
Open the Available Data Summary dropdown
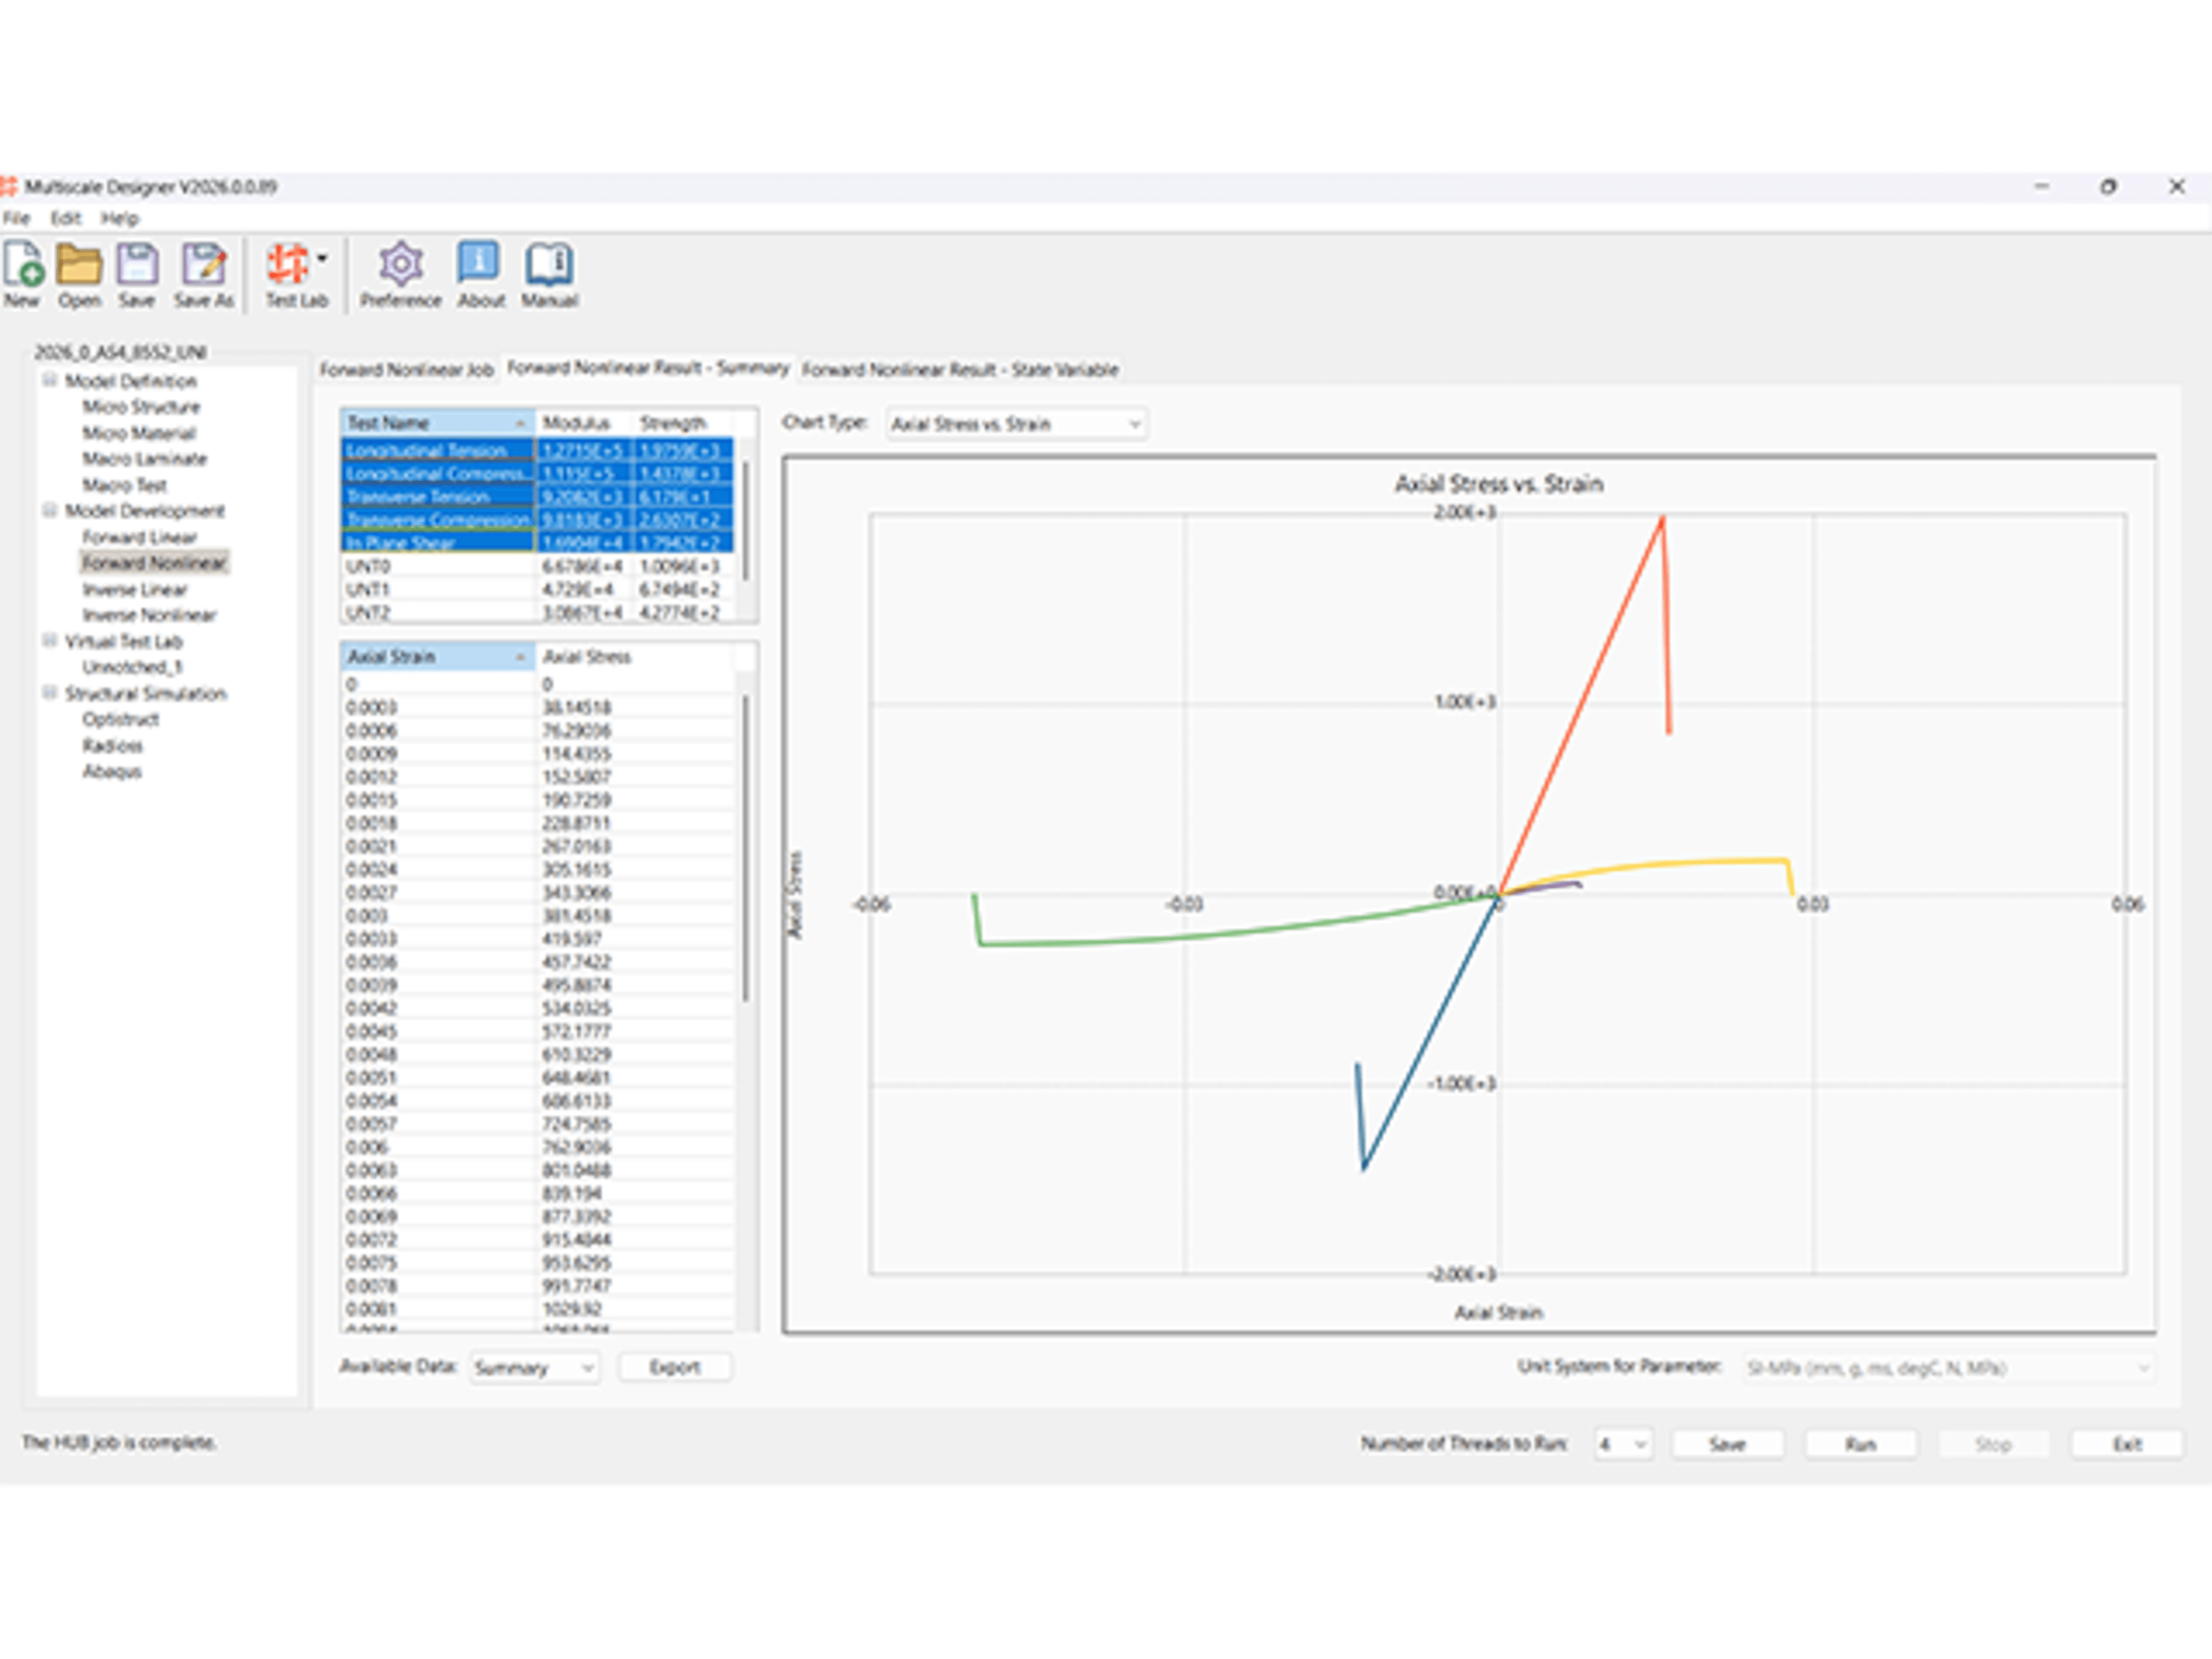[x=535, y=1367]
